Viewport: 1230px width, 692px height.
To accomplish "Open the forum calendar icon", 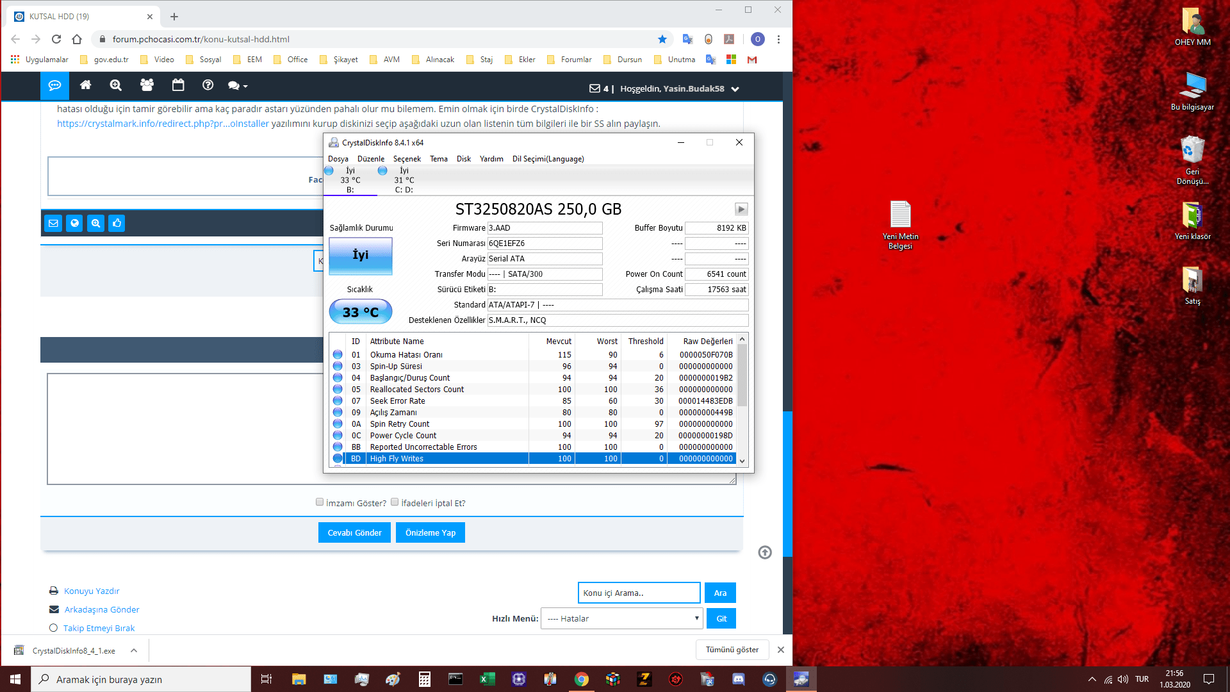I will (178, 85).
